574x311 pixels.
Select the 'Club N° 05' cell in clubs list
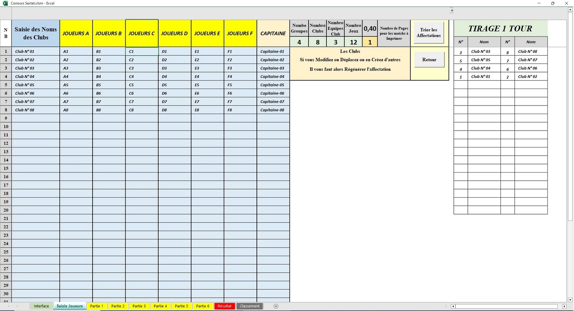36,85
